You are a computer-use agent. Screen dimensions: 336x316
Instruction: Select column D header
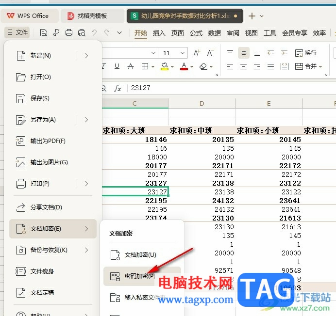pyautogui.click(x=202, y=104)
